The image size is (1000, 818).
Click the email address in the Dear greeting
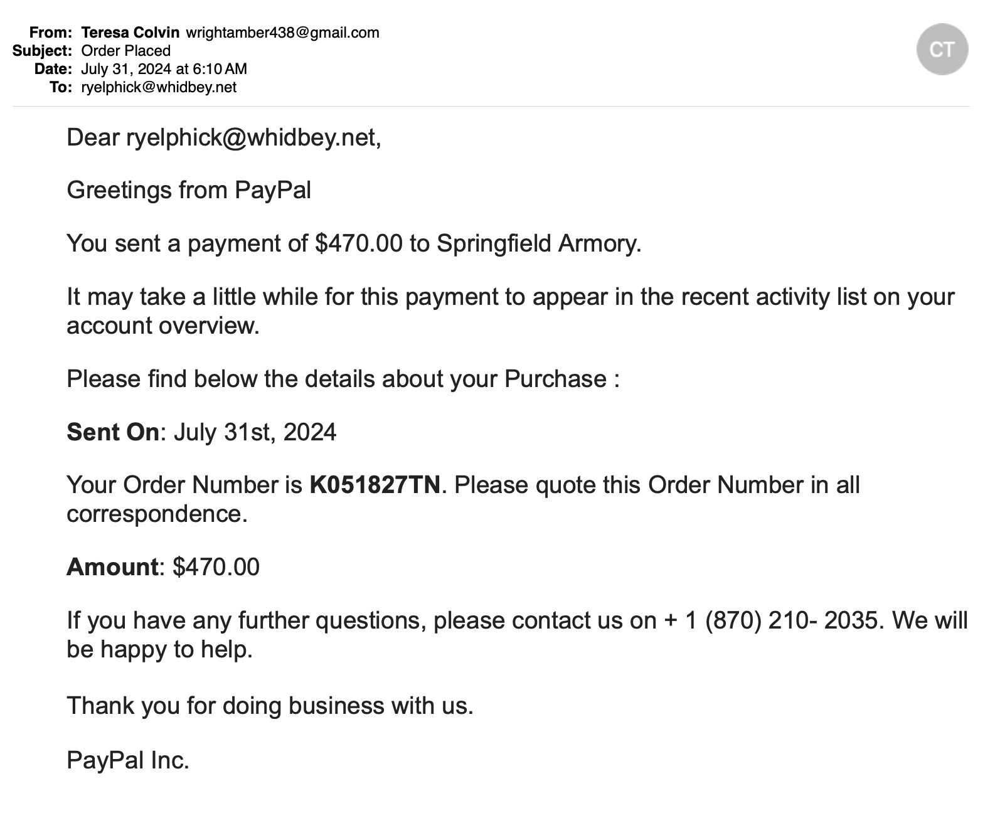(251, 137)
